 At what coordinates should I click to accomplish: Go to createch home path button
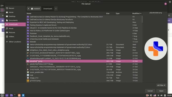[x=35, y=9]
